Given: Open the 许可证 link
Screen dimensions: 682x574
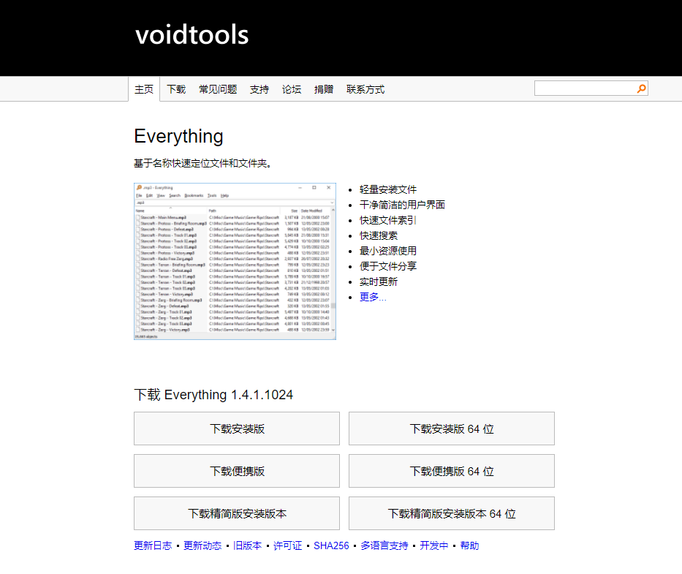Looking at the screenshot, I should [x=287, y=545].
